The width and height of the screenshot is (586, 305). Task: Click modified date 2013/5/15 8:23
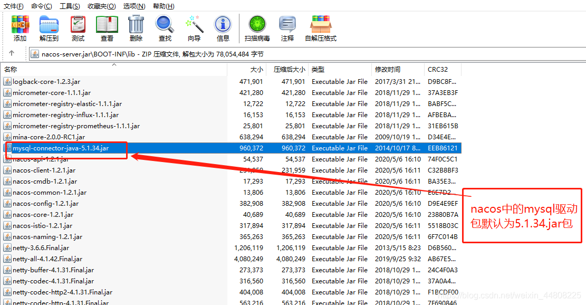398,248
